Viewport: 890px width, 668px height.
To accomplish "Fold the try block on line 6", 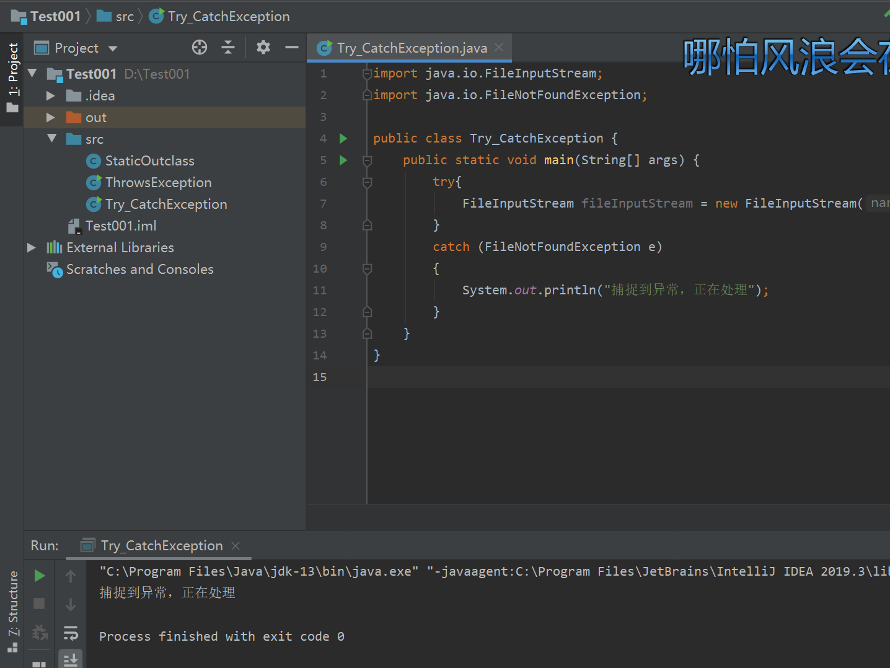I will coord(367,182).
